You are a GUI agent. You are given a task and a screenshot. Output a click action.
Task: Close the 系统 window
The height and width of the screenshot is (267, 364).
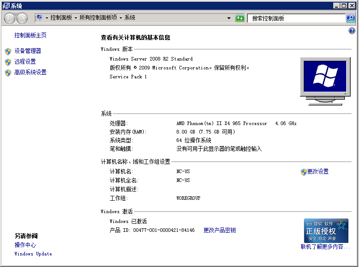(352, 6)
